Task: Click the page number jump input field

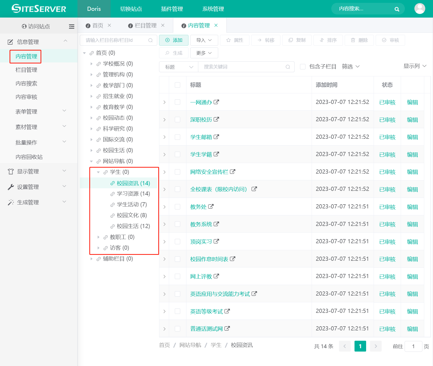Action: point(413,346)
